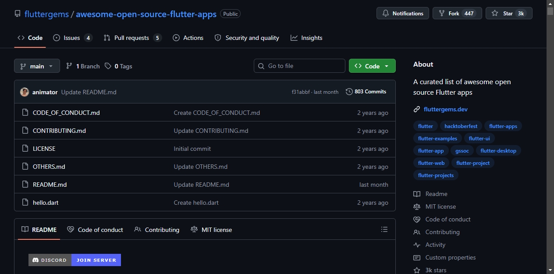Image resolution: width=554 pixels, height=274 pixels.
Task: Open the main branch dropdown
Action: [x=37, y=66]
